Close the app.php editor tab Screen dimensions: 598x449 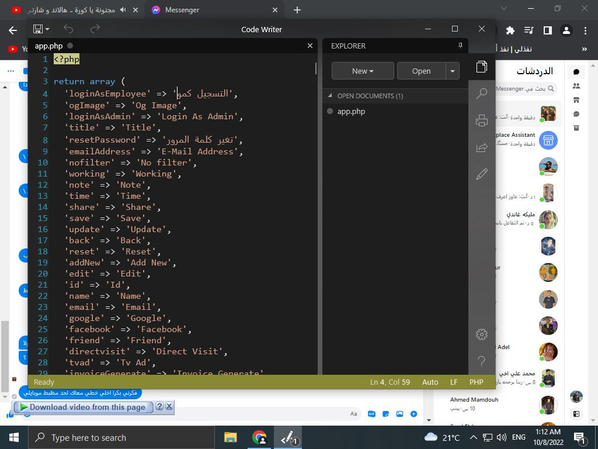coord(310,46)
